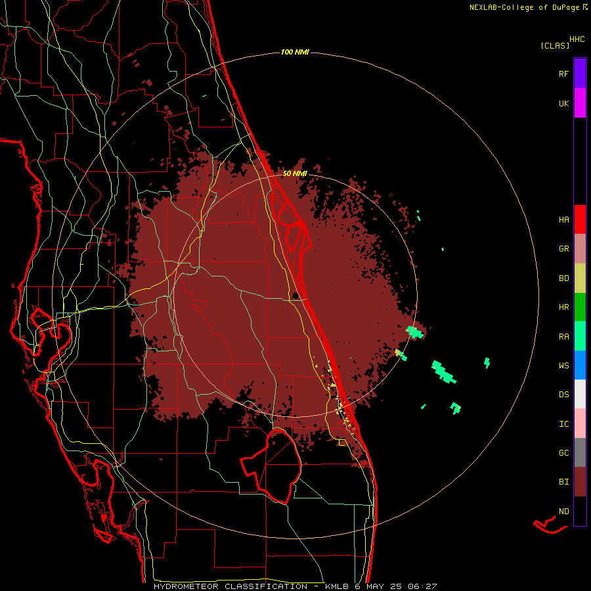
Task: Click the BI brown legend swatch
Action: (x=580, y=482)
